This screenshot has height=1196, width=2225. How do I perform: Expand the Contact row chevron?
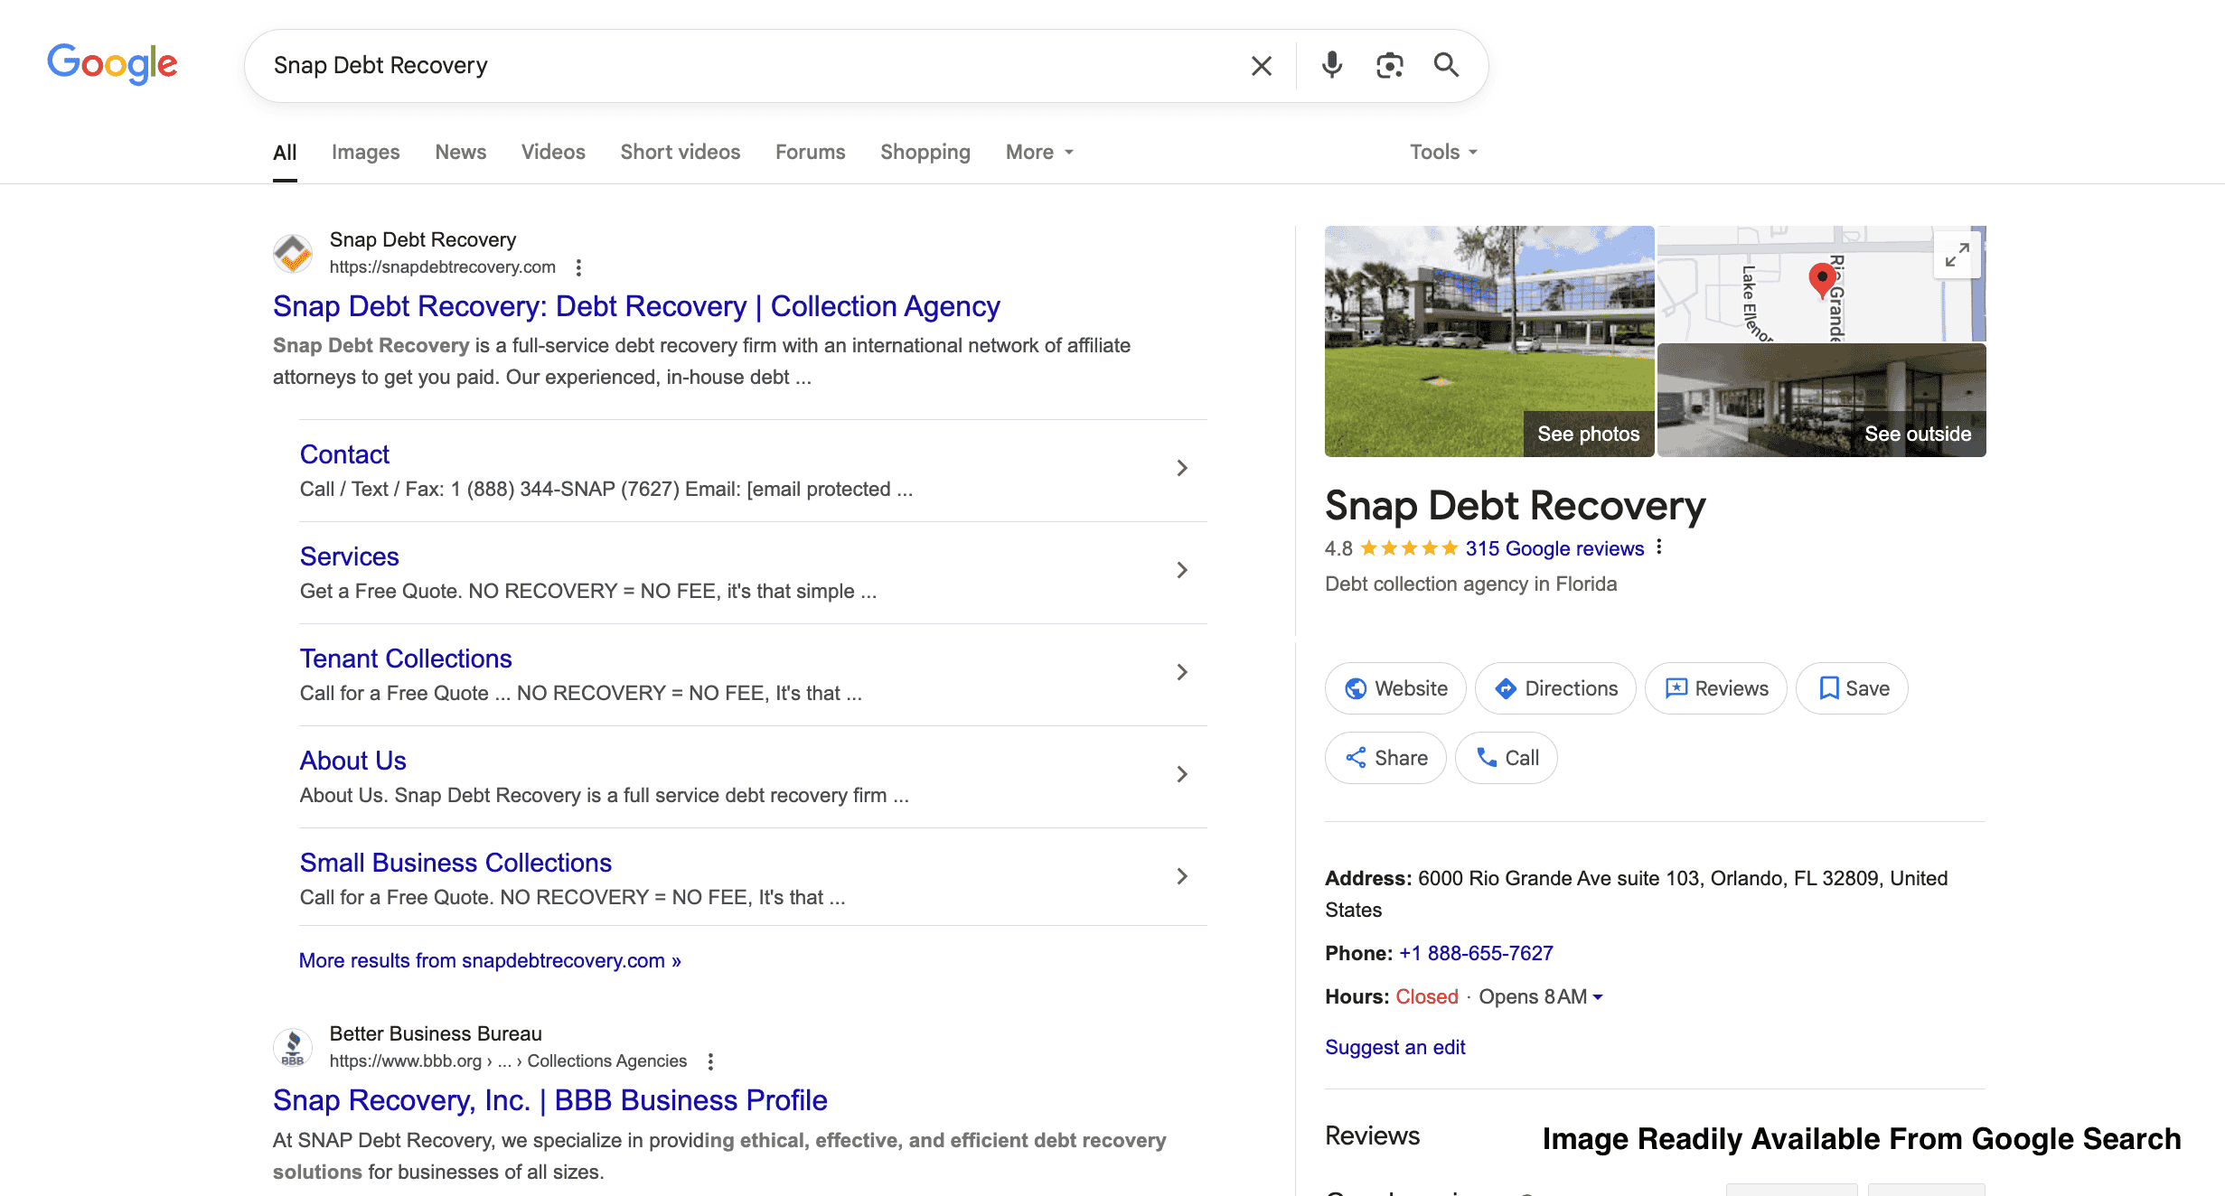[x=1182, y=468]
